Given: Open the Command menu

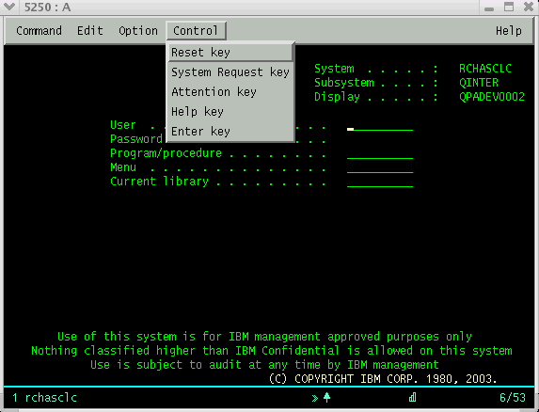Looking at the screenshot, I should 39,31.
